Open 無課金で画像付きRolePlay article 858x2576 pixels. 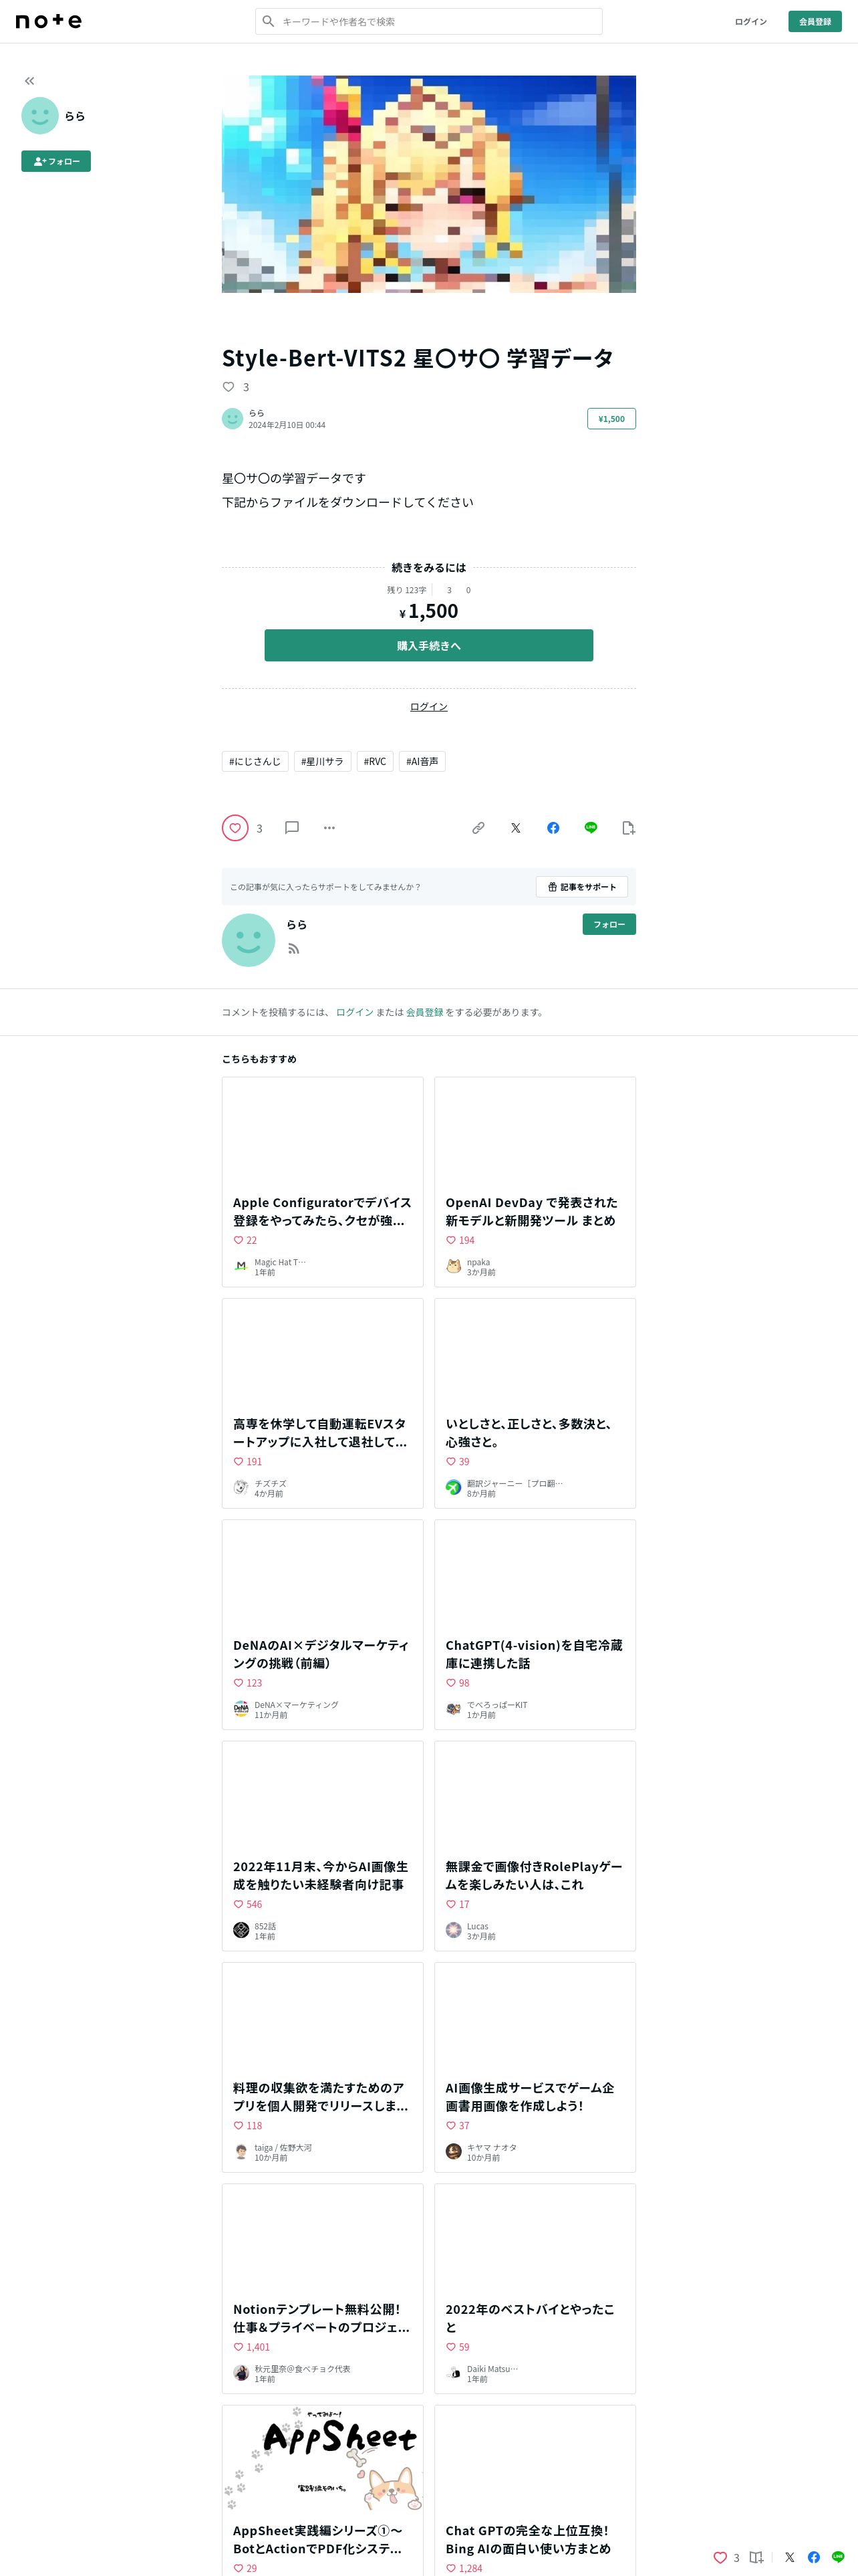coord(535,1846)
